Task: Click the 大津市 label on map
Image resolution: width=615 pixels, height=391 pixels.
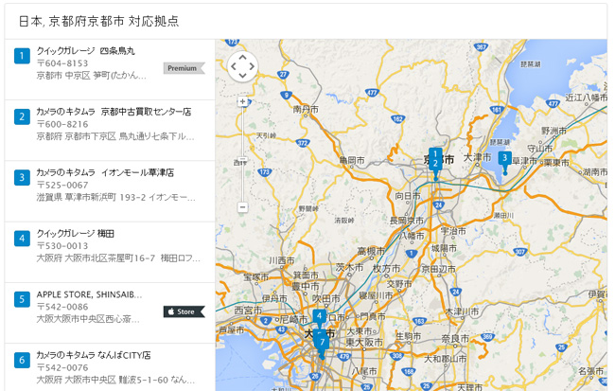Action: tap(478, 157)
